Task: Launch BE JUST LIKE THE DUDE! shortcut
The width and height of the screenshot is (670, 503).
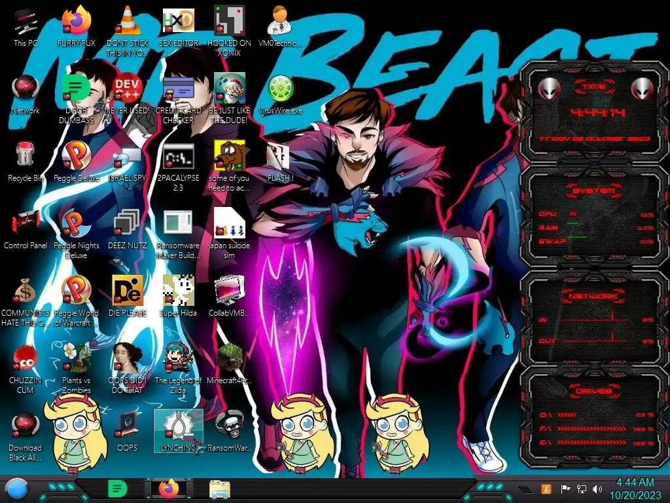Action: pos(229,98)
